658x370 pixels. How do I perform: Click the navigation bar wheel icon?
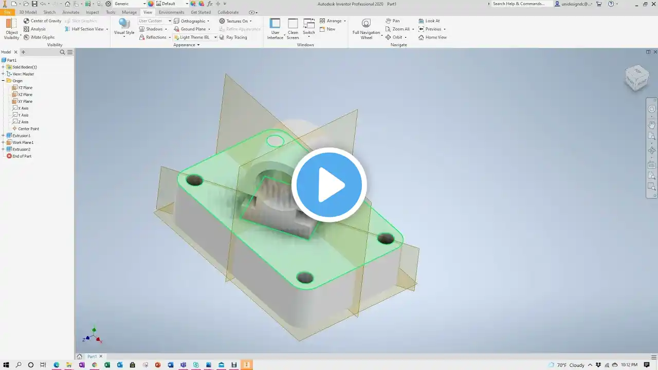(x=652, y=109)
